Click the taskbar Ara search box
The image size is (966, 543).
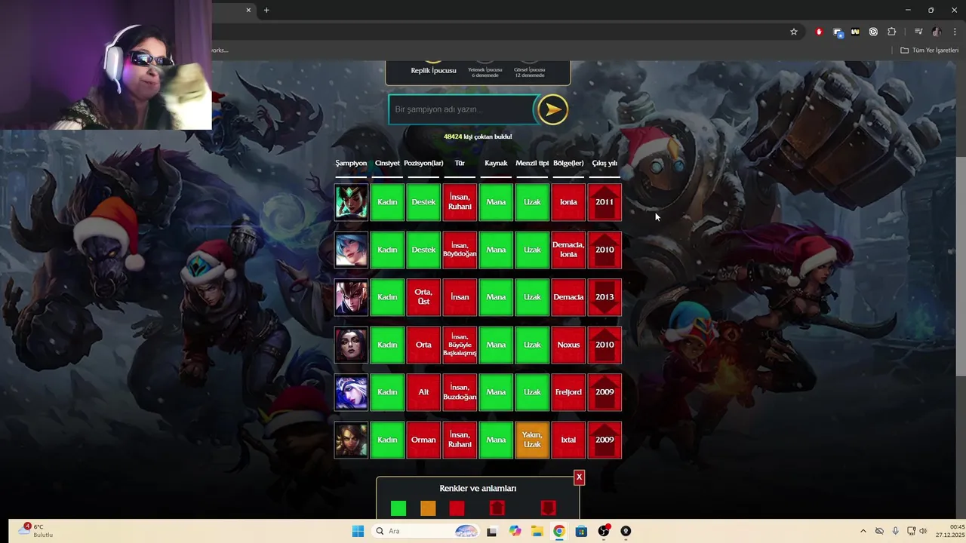point(425,531)
